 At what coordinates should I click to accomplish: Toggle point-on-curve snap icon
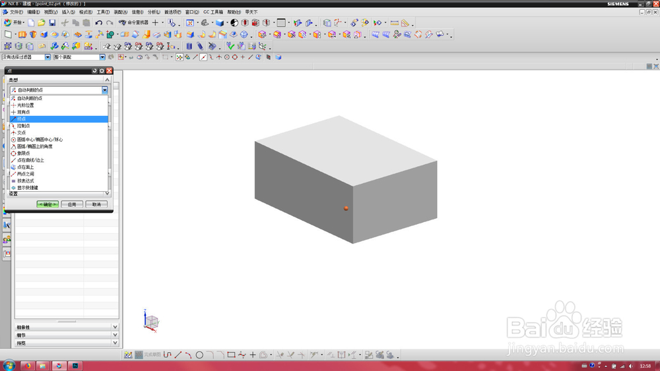point(250,57)
